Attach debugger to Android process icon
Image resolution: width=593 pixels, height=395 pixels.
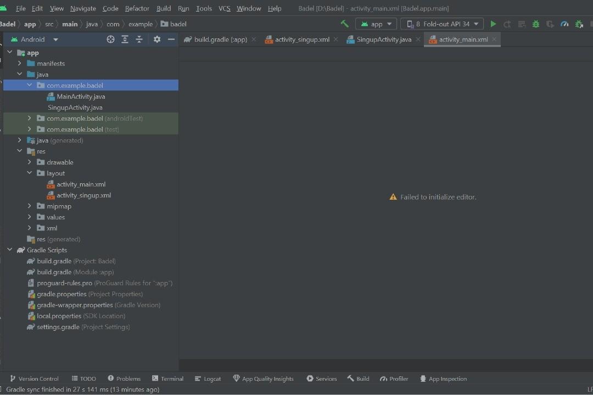coord(550,24)
